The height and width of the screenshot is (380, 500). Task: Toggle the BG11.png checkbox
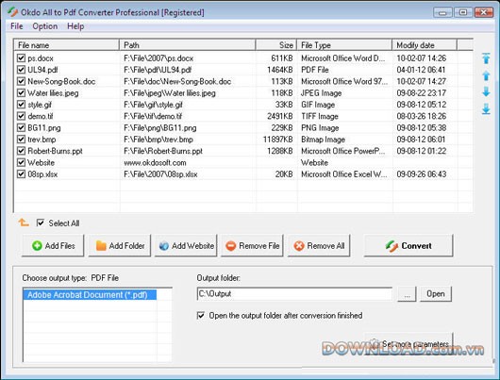[x=21, y=128]
